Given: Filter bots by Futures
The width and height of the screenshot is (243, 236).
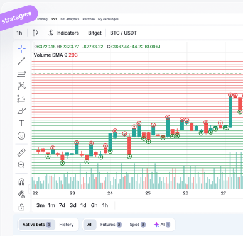Looking at the screenshot, I should [x=111, y=225].
